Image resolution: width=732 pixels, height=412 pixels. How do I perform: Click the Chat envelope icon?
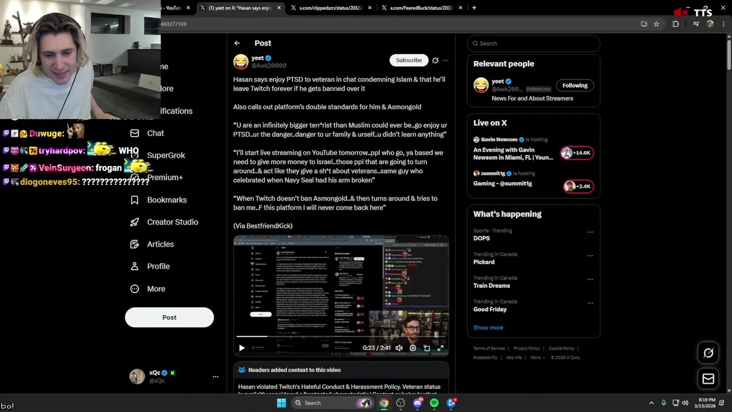pos(134,133)
